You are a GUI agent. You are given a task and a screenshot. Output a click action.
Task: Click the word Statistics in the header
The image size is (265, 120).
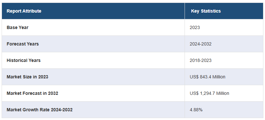(x=211, y=11)
